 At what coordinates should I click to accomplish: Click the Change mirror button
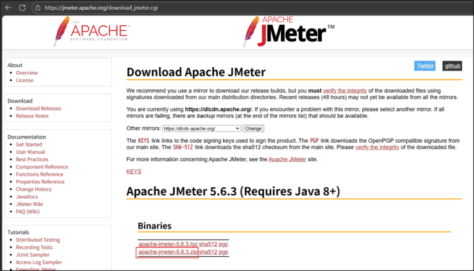(253, 128)
